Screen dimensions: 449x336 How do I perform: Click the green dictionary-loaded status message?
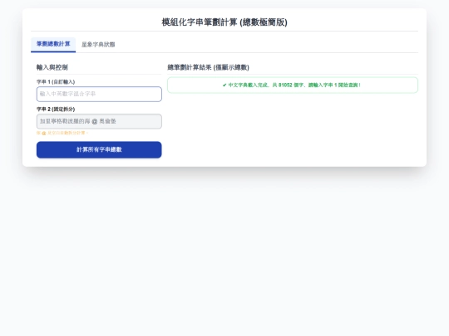coord(293,85)
